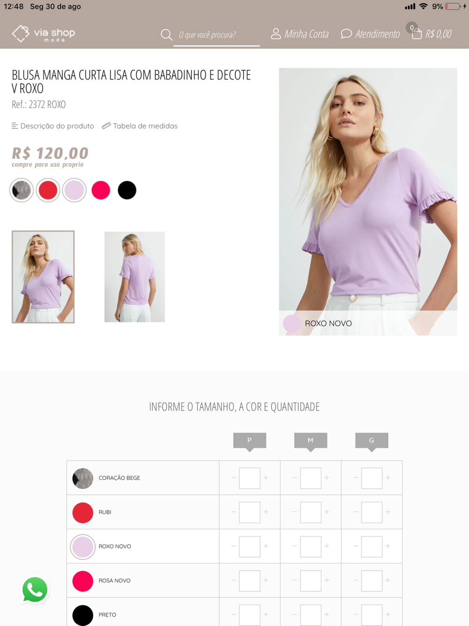Click the Atendimento speech bubble icon

click(x=346, y=34)
